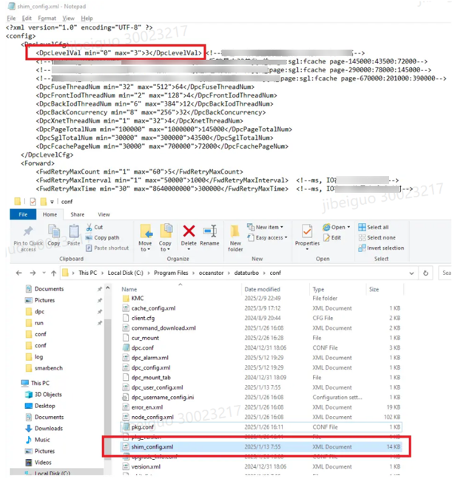Open Properties from the ribbon

coord(307,232)
